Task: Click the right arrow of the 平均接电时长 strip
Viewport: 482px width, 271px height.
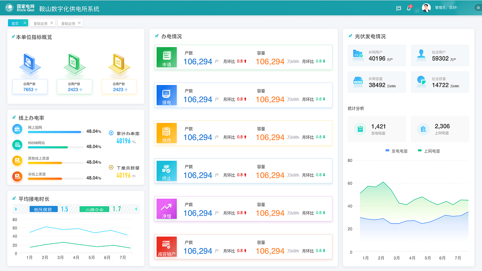Action: pos(137,209)
